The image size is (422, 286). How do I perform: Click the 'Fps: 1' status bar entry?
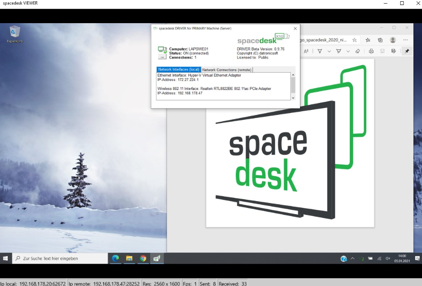tap(190, 283)
